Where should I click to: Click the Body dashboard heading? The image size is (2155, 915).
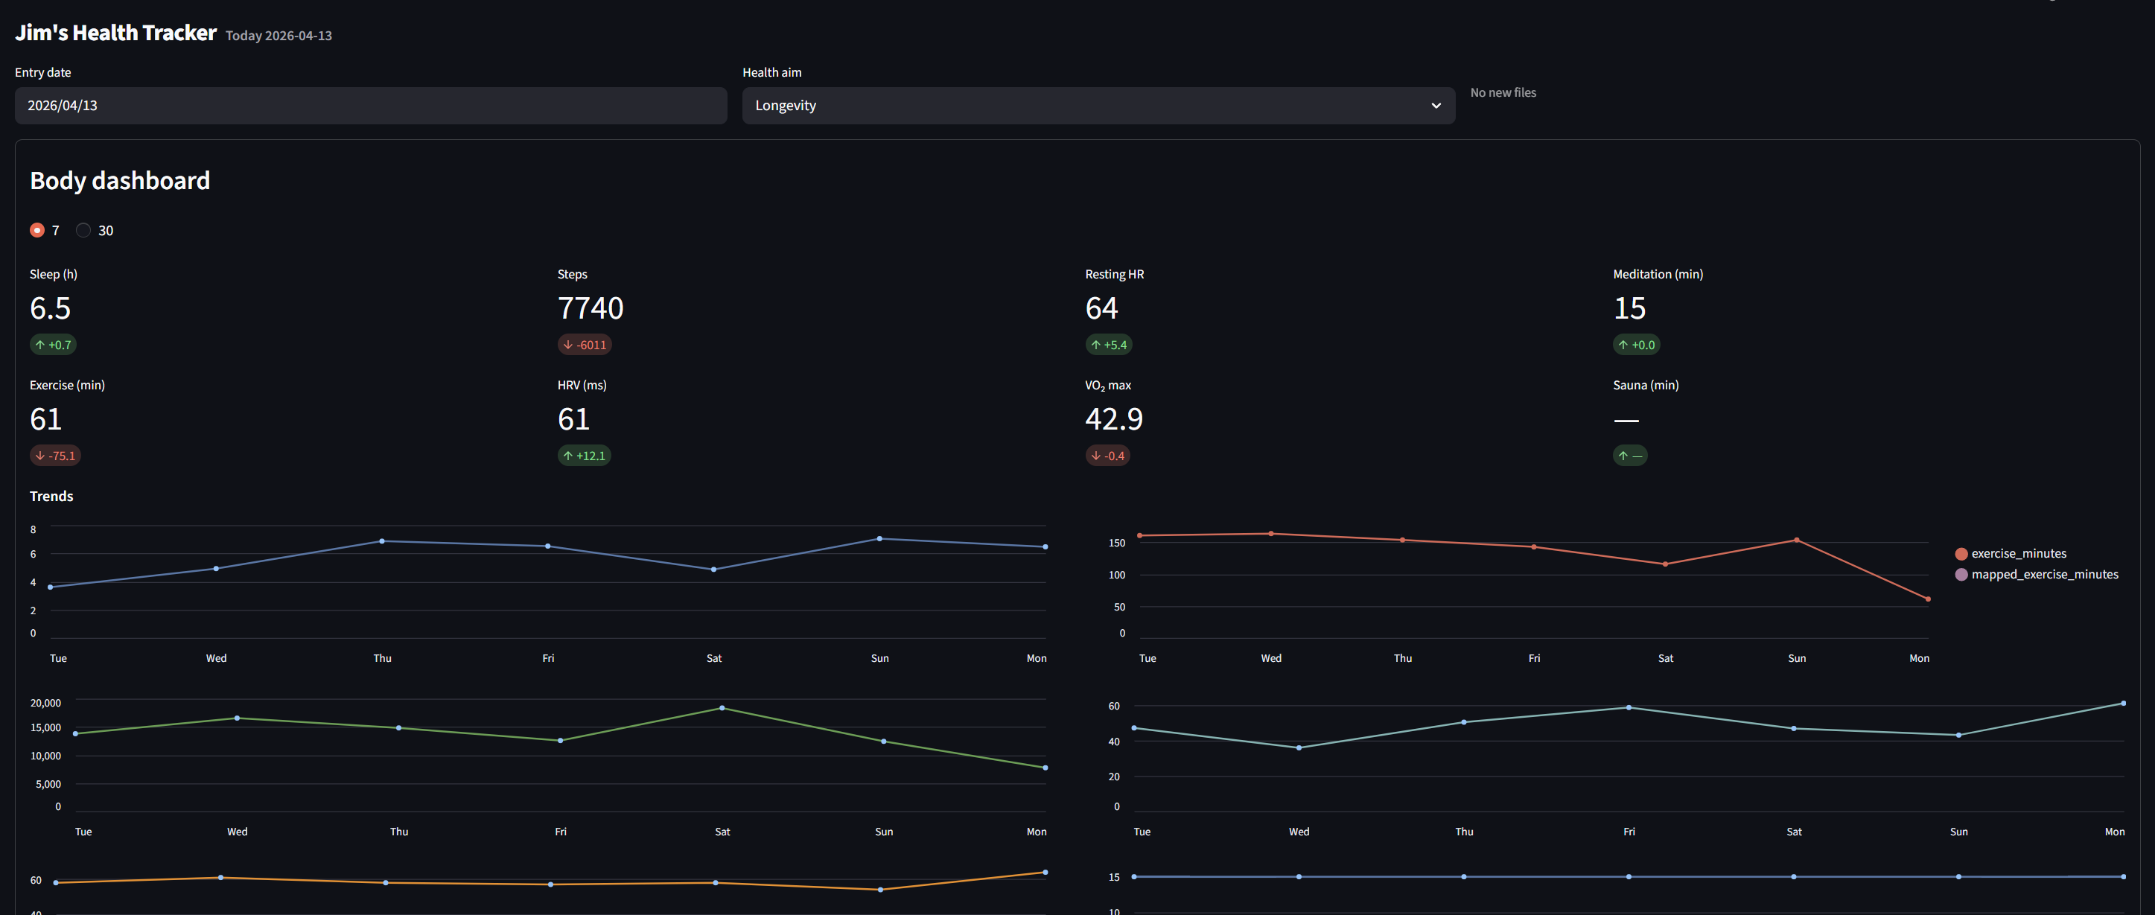click(x=120, y=181)
